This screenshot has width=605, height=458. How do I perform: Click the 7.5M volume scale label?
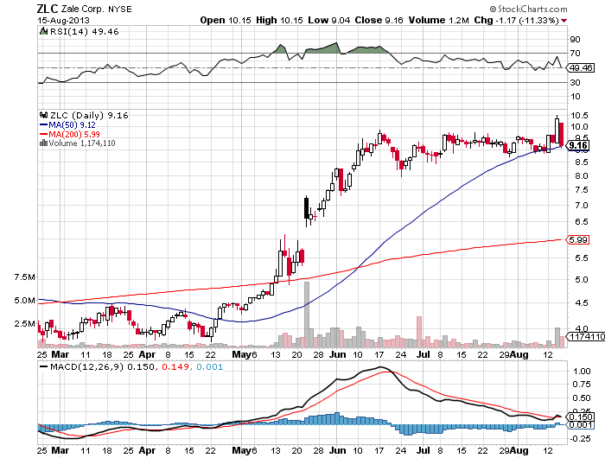(x=25, y=277)
